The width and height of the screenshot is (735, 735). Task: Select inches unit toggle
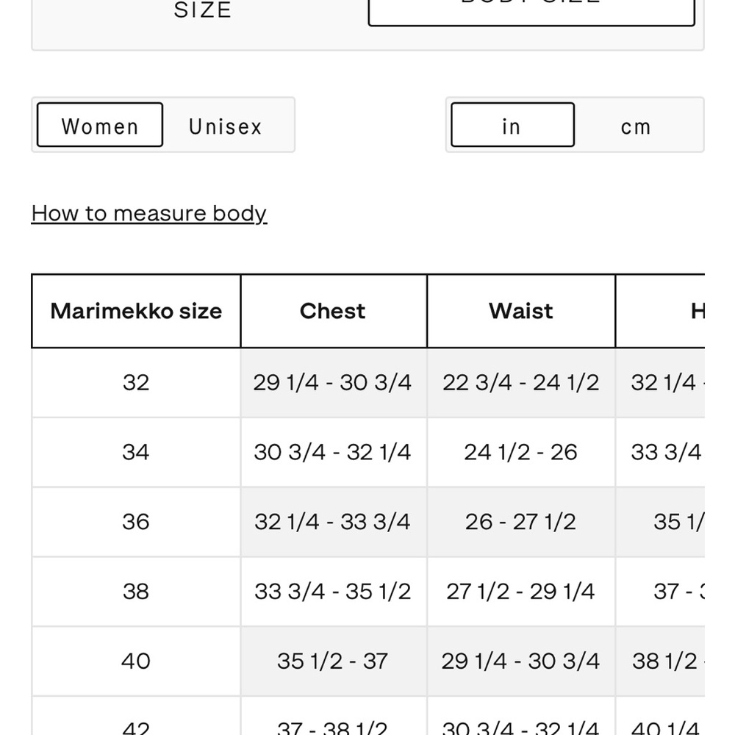(x=512, y=125)
